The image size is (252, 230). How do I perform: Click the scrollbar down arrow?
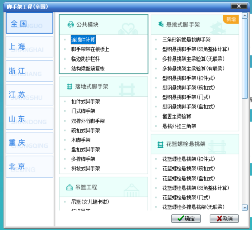point(245,208)
